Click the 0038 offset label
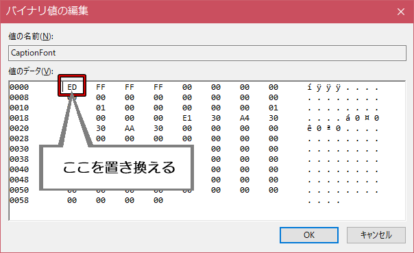Viewport: 414px width, 253px height. [19, 159]
